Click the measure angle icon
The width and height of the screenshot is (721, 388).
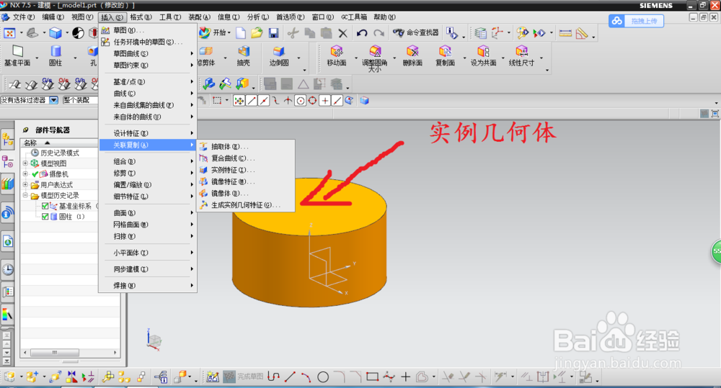point(582,33)
